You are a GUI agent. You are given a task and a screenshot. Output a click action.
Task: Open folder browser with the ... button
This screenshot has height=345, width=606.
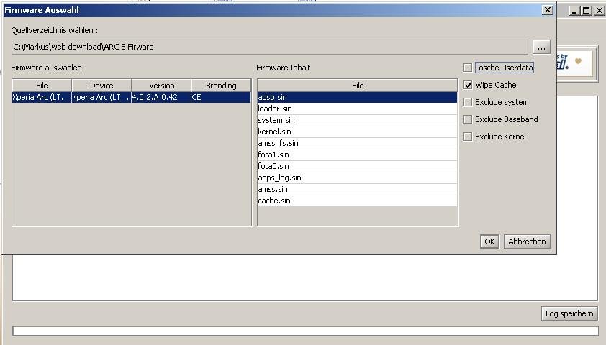click(541, 47)
